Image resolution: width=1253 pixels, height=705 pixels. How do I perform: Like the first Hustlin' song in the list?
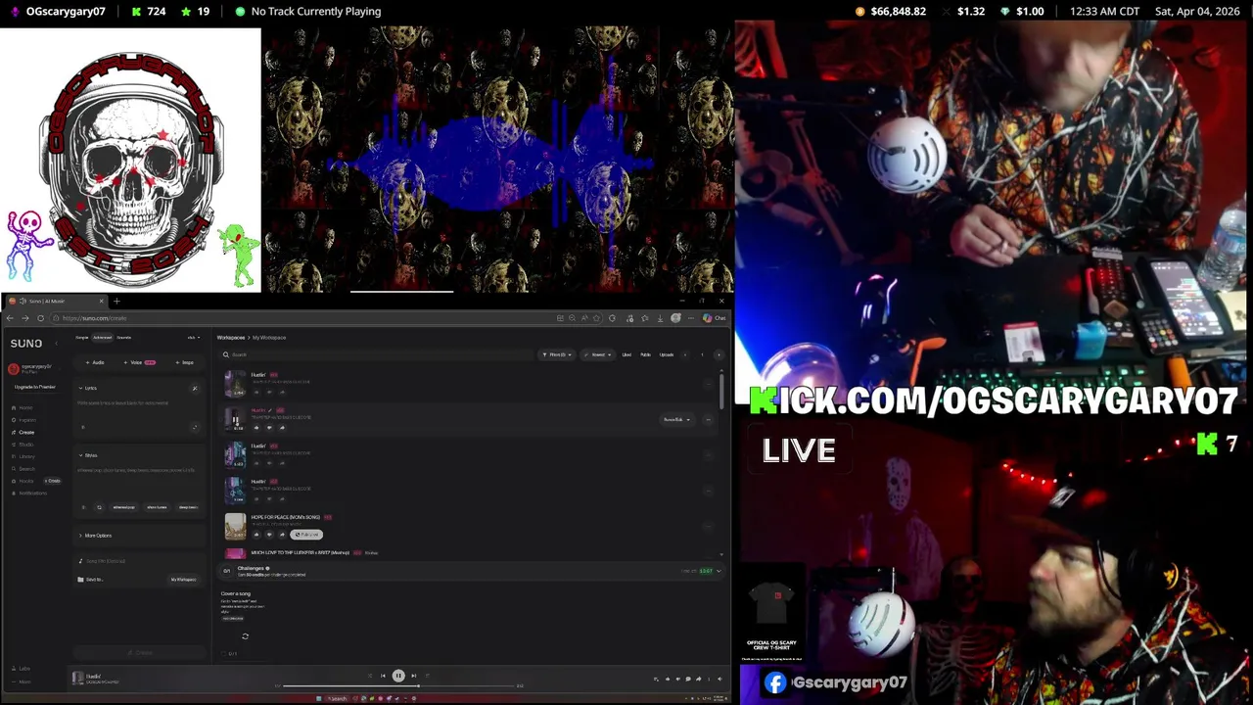(256, 392)
